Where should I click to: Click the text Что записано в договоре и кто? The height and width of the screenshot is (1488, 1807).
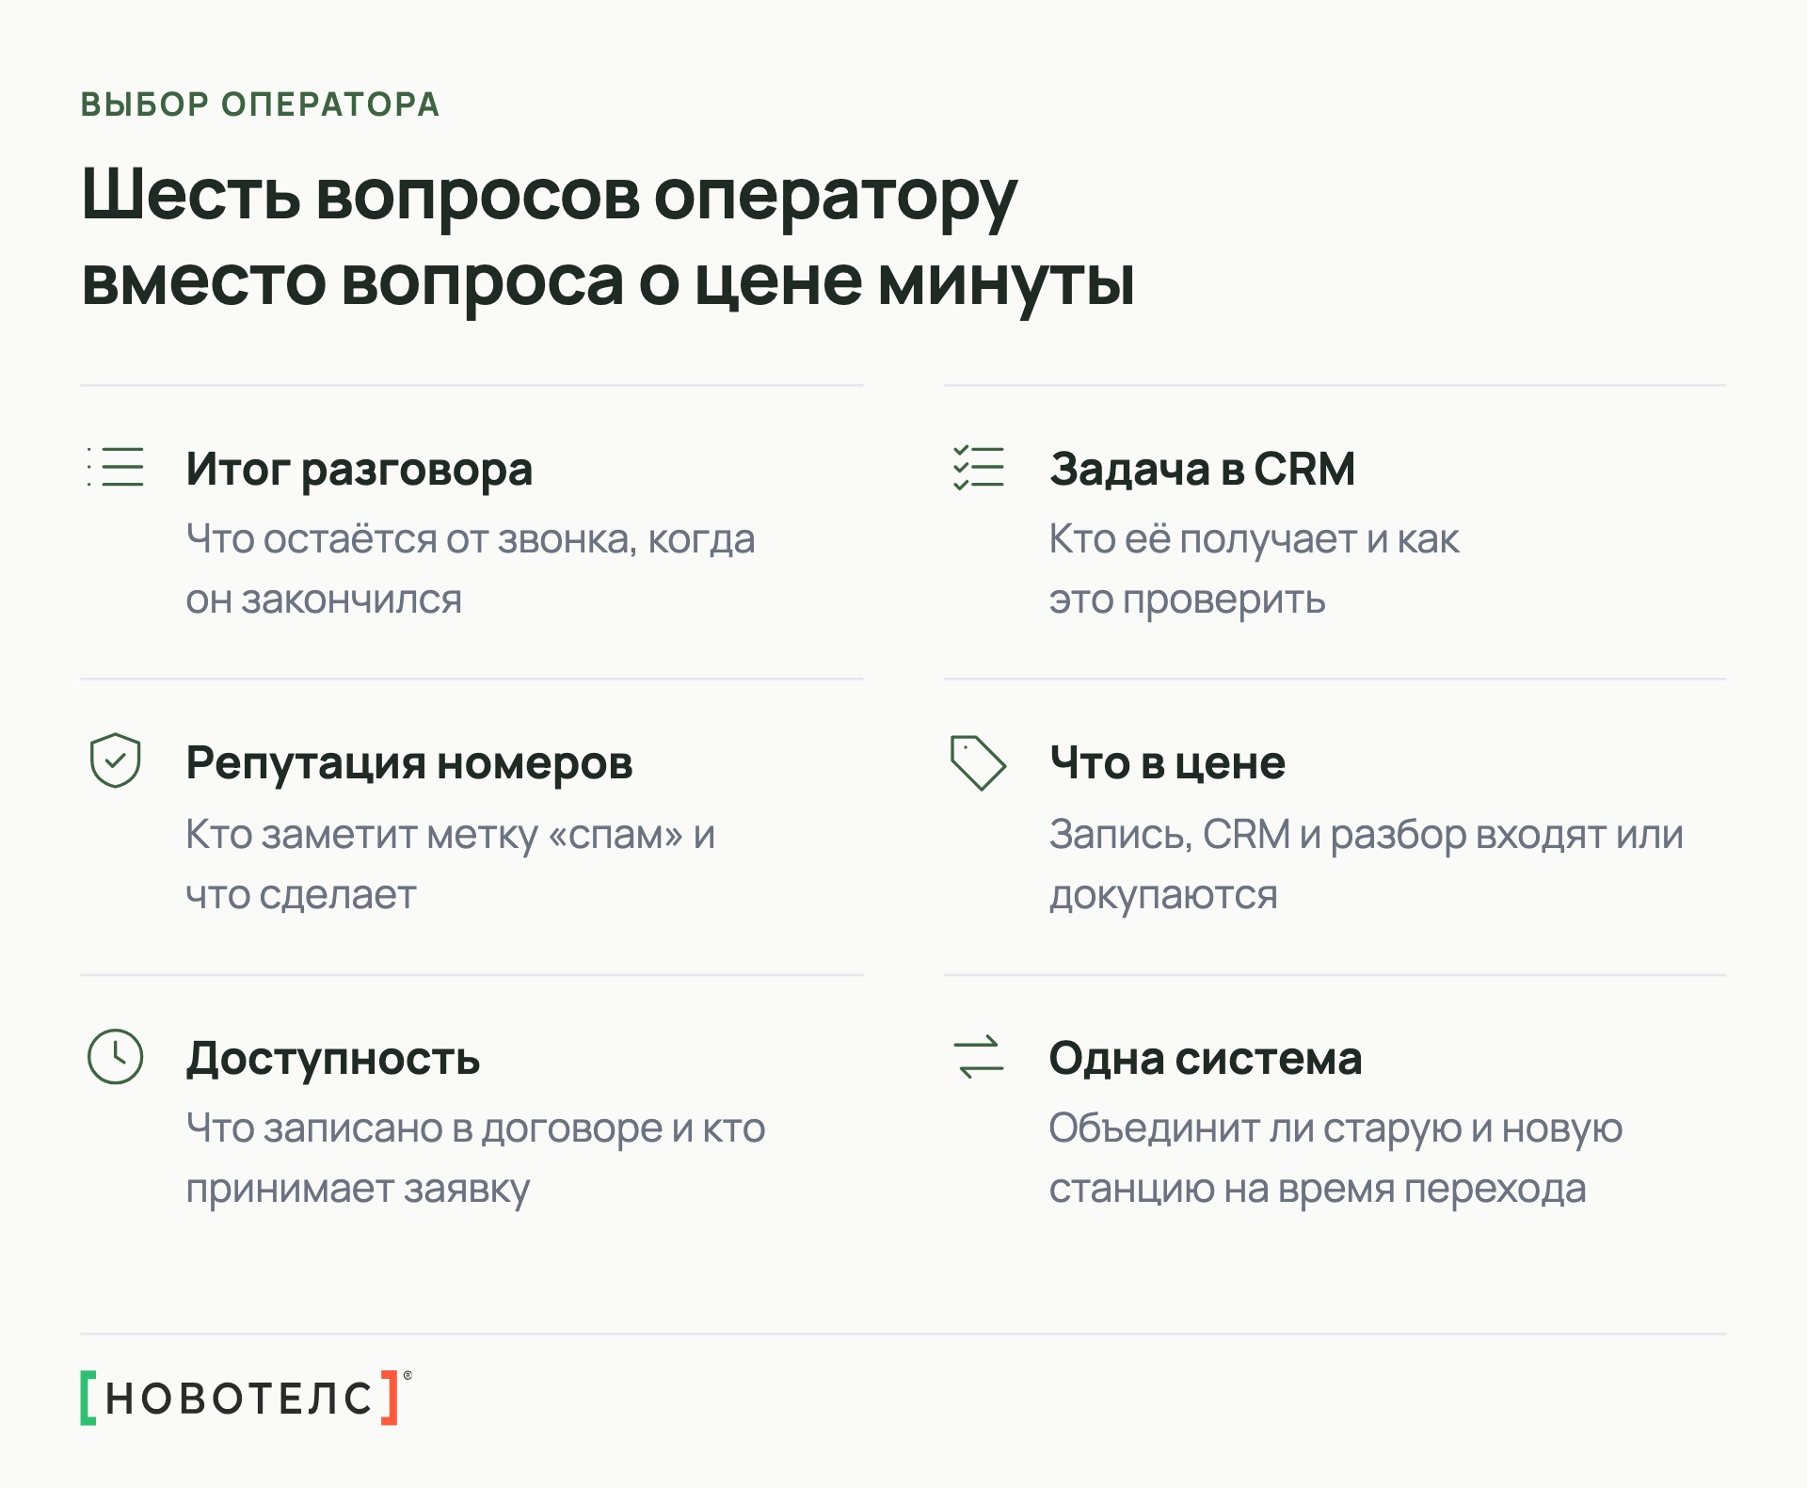475,1129
